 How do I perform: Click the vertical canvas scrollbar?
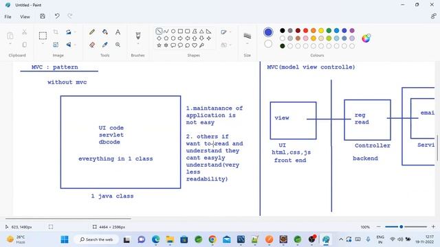click(437, 148)
